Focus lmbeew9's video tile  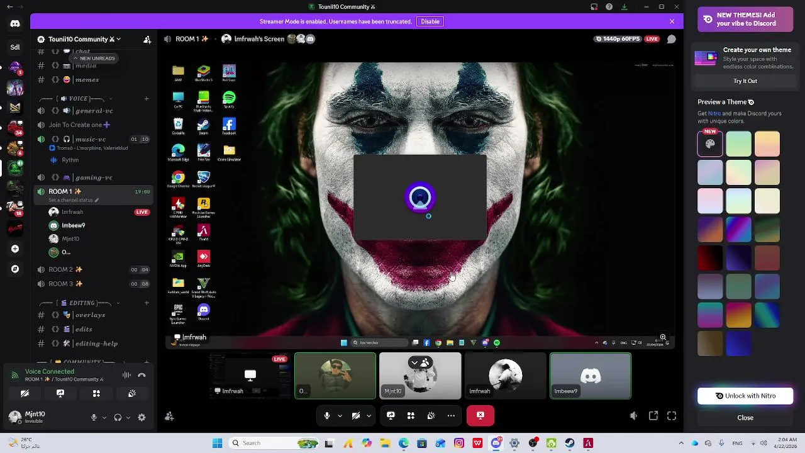591,376
